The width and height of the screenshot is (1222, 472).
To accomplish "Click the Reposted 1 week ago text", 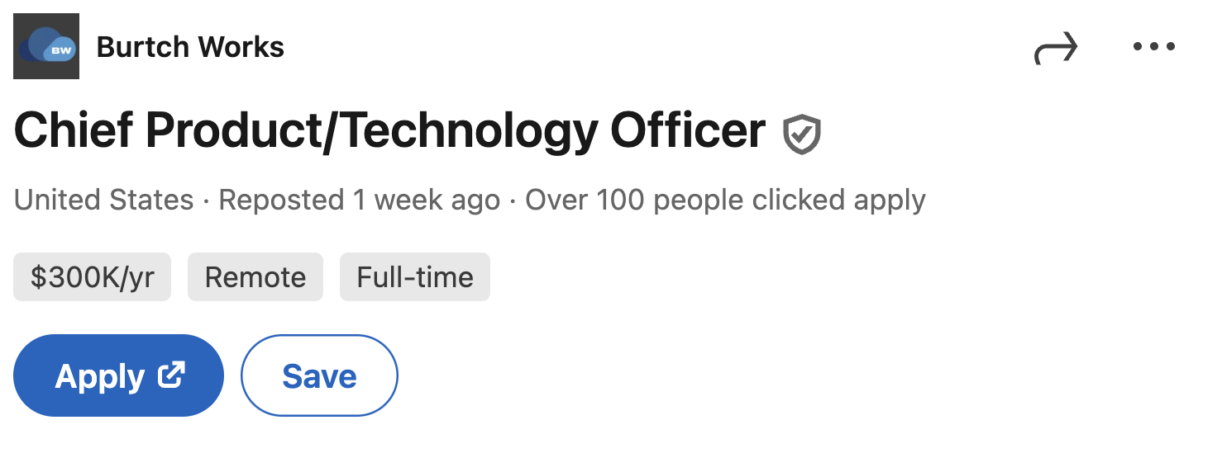I will (360, 200).
